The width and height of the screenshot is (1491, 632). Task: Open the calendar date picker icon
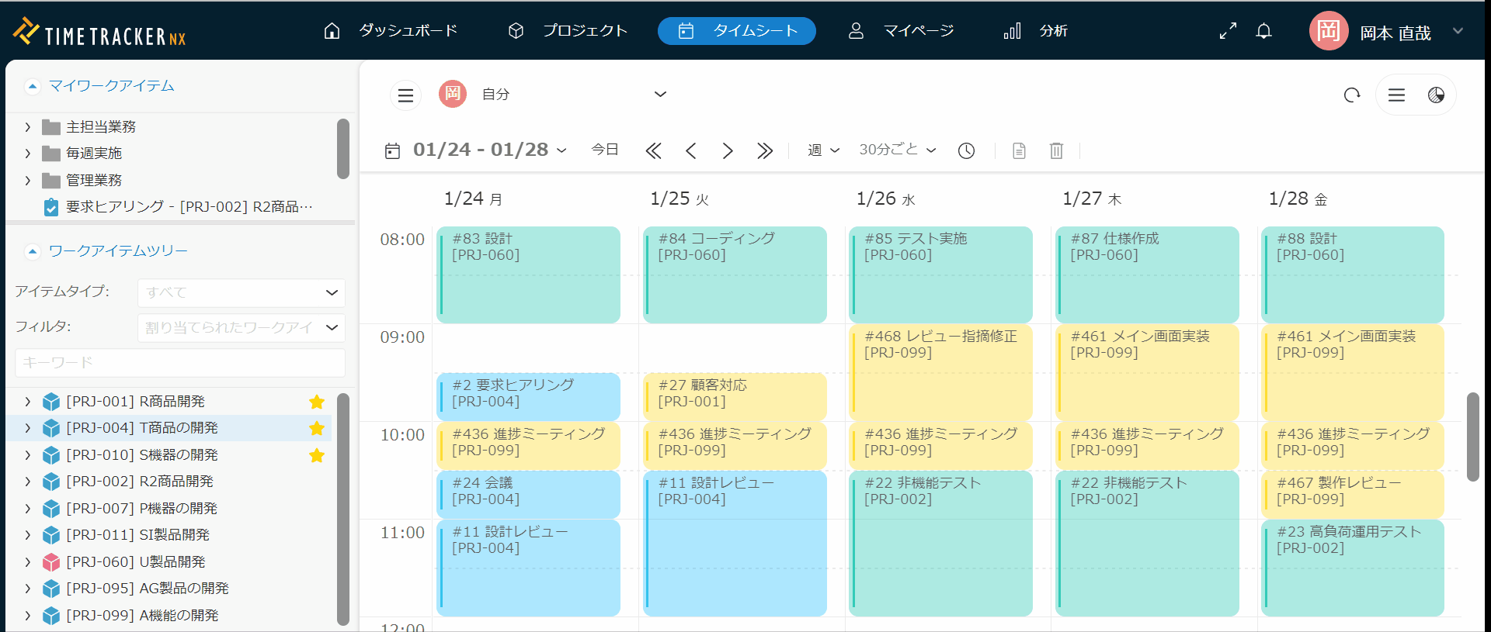(x=393, y=150)
